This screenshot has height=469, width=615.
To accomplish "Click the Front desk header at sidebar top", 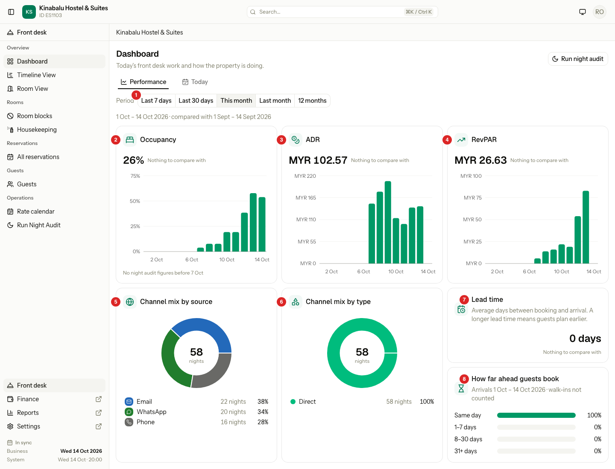I will pyautogui.click(x=54, y=32).
